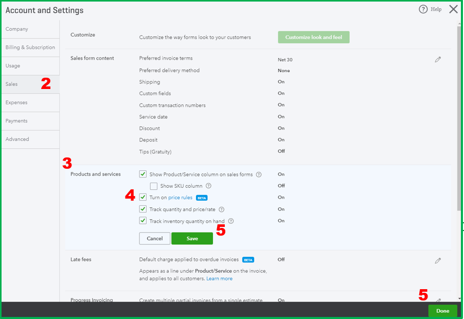Edit Sales form content with pencil icon
464x319 pixels.
[438, 60]
